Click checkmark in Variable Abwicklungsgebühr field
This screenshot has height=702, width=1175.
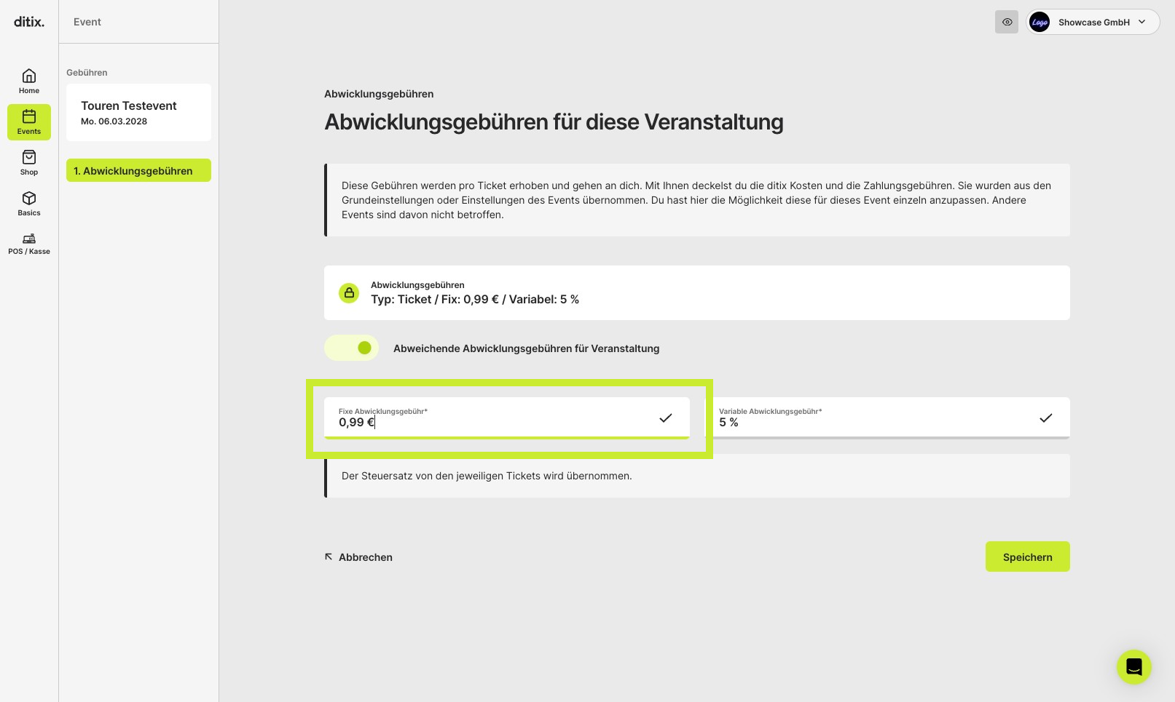(x=1045, y=418)
